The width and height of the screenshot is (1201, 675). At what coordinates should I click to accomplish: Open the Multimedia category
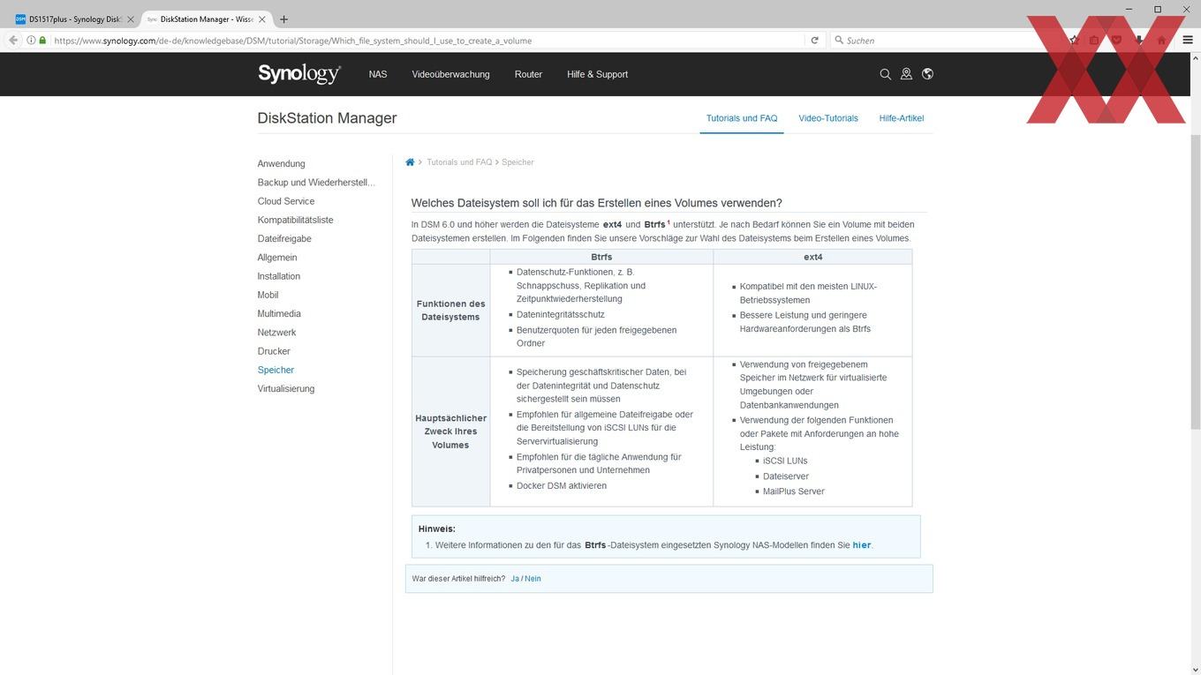pos(279,314)
